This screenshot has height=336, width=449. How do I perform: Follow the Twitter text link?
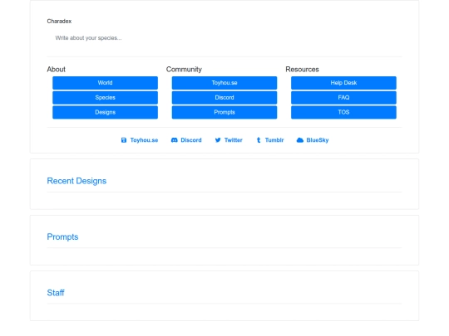click(234, 140)
